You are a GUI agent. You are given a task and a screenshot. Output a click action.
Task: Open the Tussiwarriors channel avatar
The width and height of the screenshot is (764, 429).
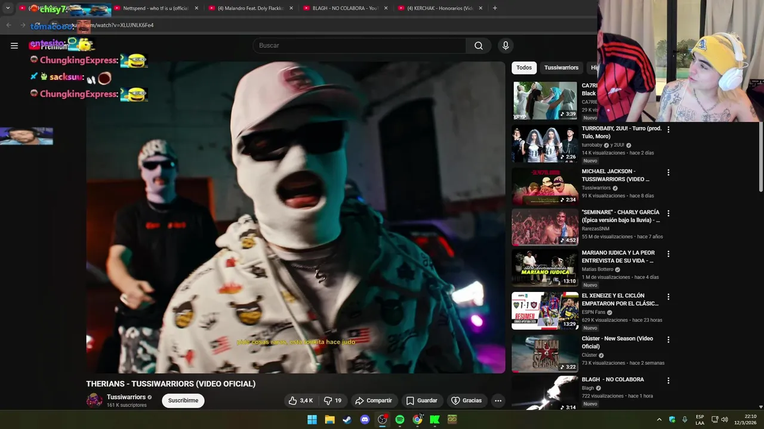click(94, 400)
